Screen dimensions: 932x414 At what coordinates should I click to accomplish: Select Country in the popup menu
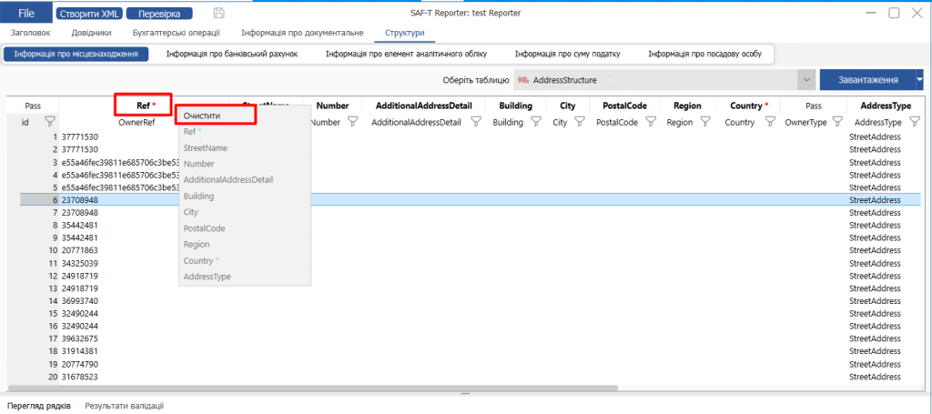pos(201,261)
